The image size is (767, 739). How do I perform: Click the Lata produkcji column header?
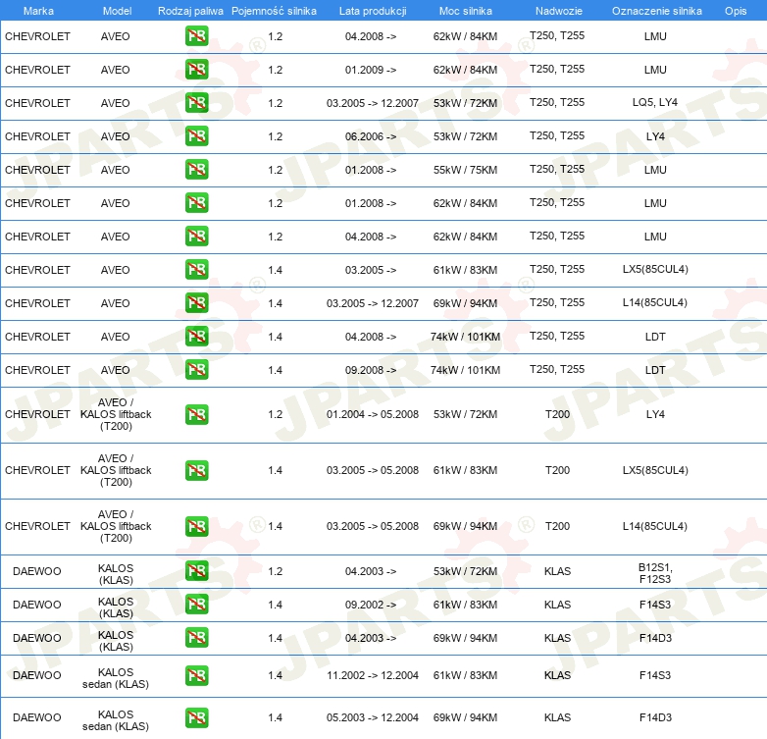pos(372,10)
